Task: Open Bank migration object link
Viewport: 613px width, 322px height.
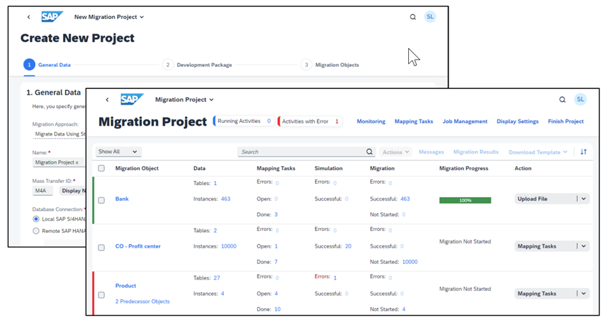Action: (x=122, y=198)
